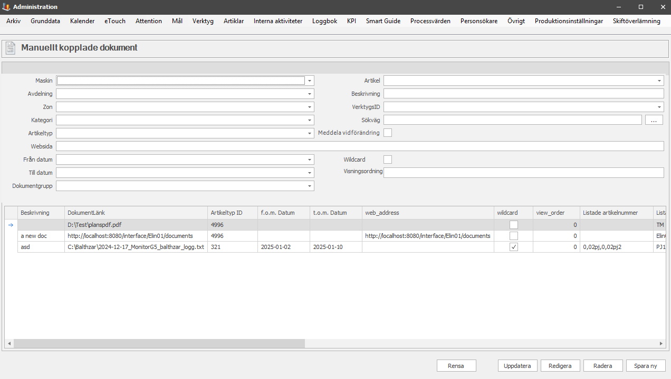Click the table's scroll left arrow
This screenshot has width=671, height=379.
tap(9, 343)
